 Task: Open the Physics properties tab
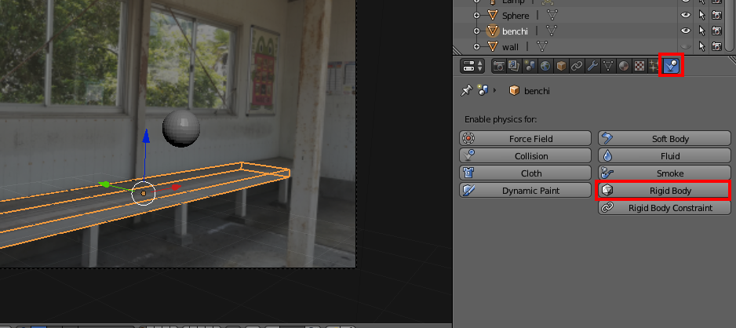click(x=671, y=66)
